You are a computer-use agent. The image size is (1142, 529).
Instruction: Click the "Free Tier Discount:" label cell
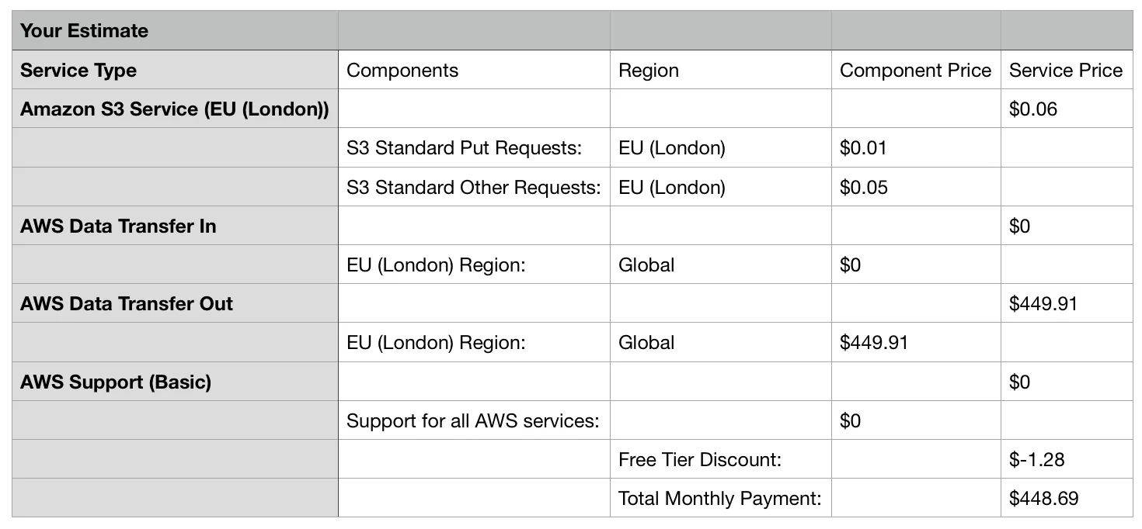pyautogui.click(x=699, y=460)
